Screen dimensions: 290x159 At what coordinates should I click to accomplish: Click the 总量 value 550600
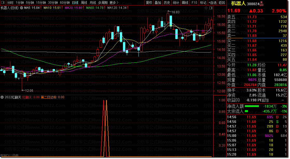click(281, 80)
